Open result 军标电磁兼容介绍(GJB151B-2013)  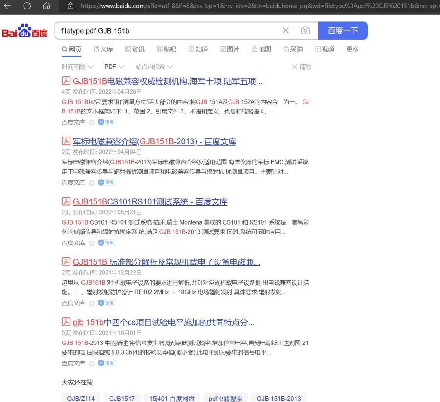(154, 142)
